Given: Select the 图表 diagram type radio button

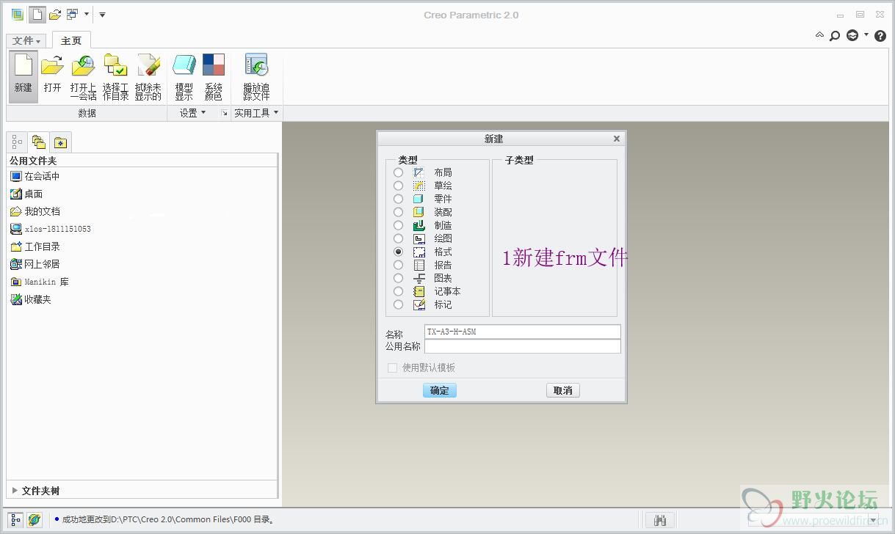Looking at the screenshot, I should [398, 278].
